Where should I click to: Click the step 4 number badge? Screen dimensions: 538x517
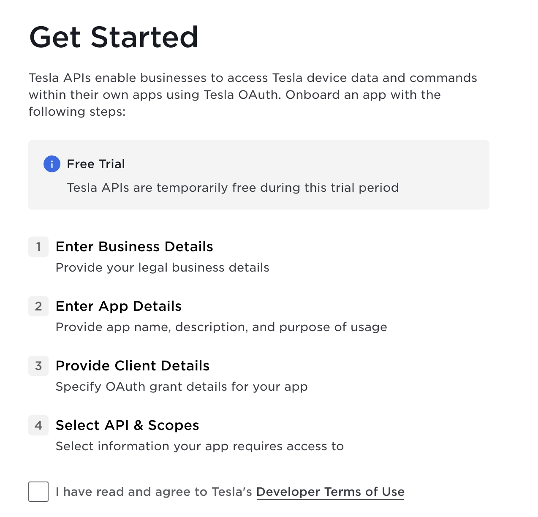click(38, 425)
